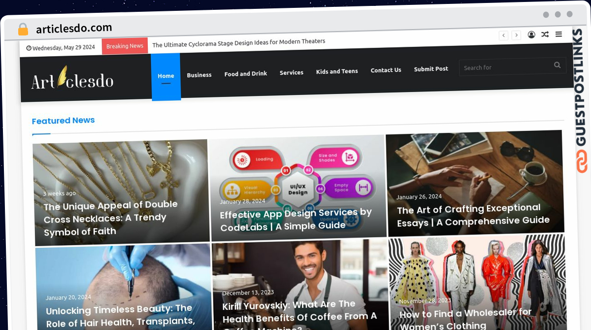
Task: Click the clock icon beside the date
Action: coord(29,48)
